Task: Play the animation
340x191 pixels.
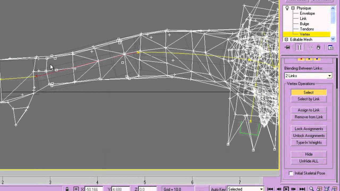Action: (x=286, y=189)
